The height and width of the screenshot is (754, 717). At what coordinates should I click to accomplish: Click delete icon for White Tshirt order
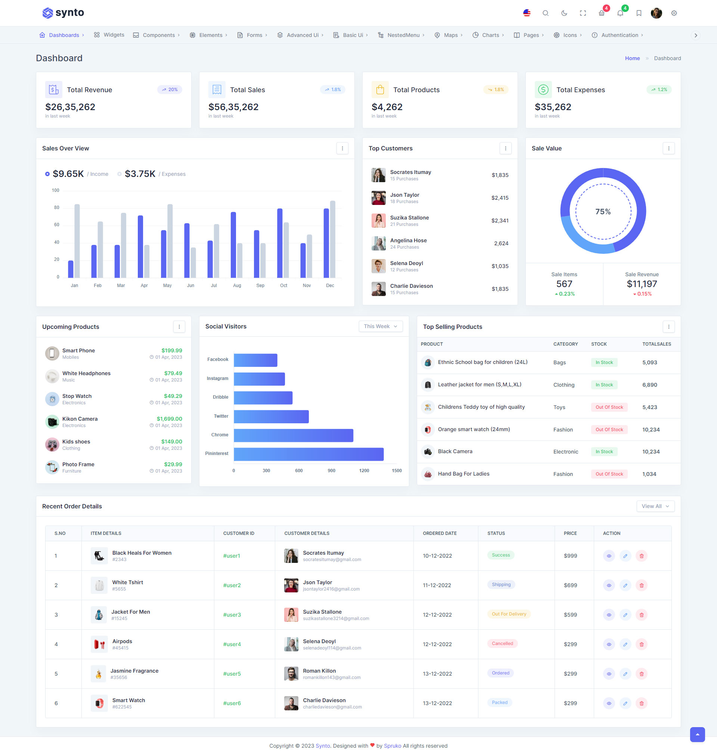[x=641, y=585]
